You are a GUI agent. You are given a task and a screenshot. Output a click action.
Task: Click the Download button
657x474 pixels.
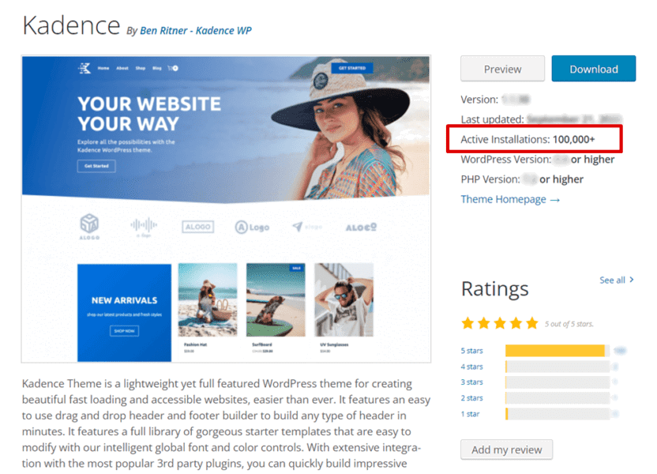pyautogui.click(x=593, y=69)
